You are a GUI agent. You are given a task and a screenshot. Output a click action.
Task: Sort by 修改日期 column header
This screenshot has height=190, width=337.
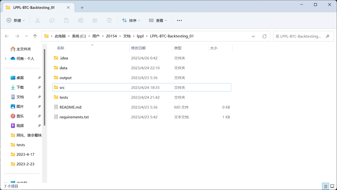coord(138,48)
